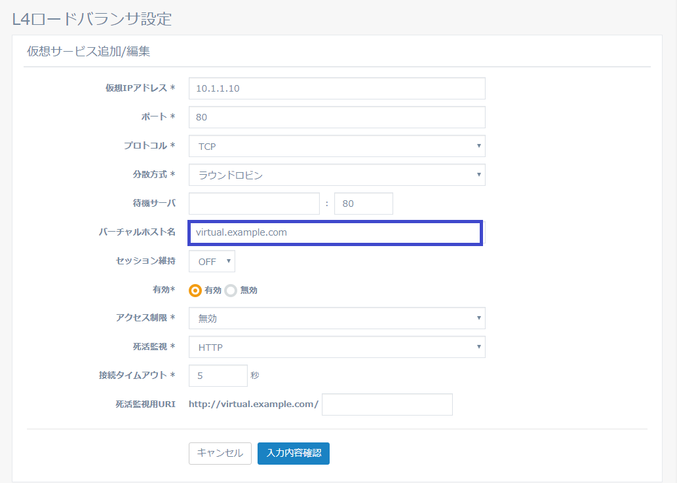Expand the アクセス制限 dropdown
Image resolution: width=677 pixels, height=483 pixels.
pos(336,319)
